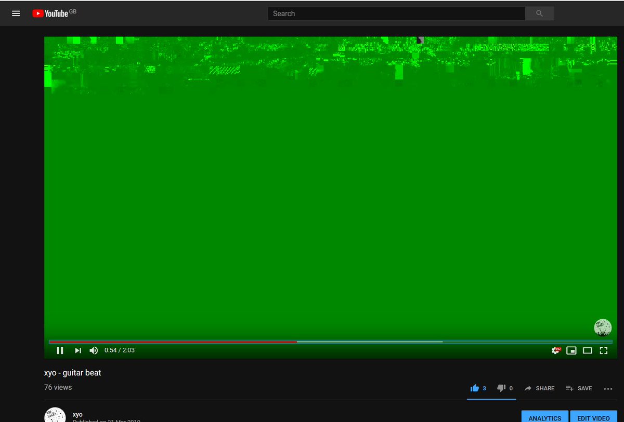
Task: Open the player settings gear
Action: (556, 350)
